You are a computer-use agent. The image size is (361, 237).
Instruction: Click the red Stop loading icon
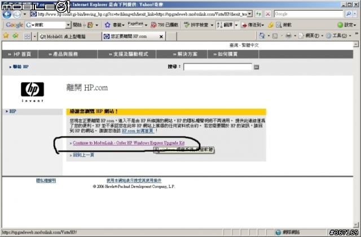[268, 14]
